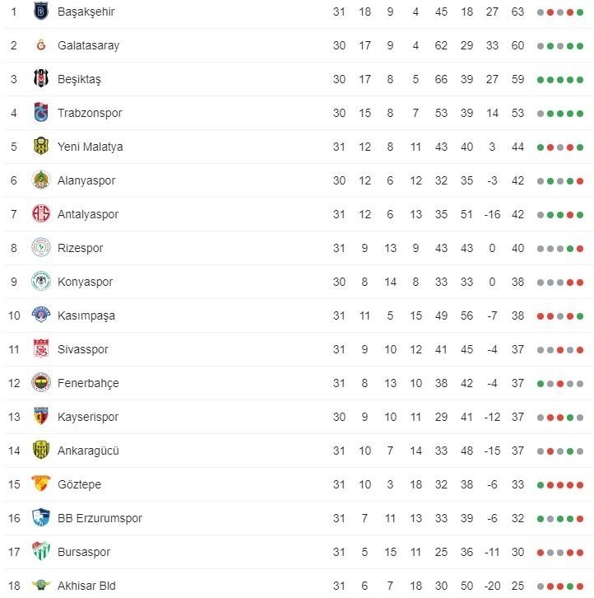Click the Kayserispor club crest
Viewport: 594px width, 598px height.
coord(40,417)
